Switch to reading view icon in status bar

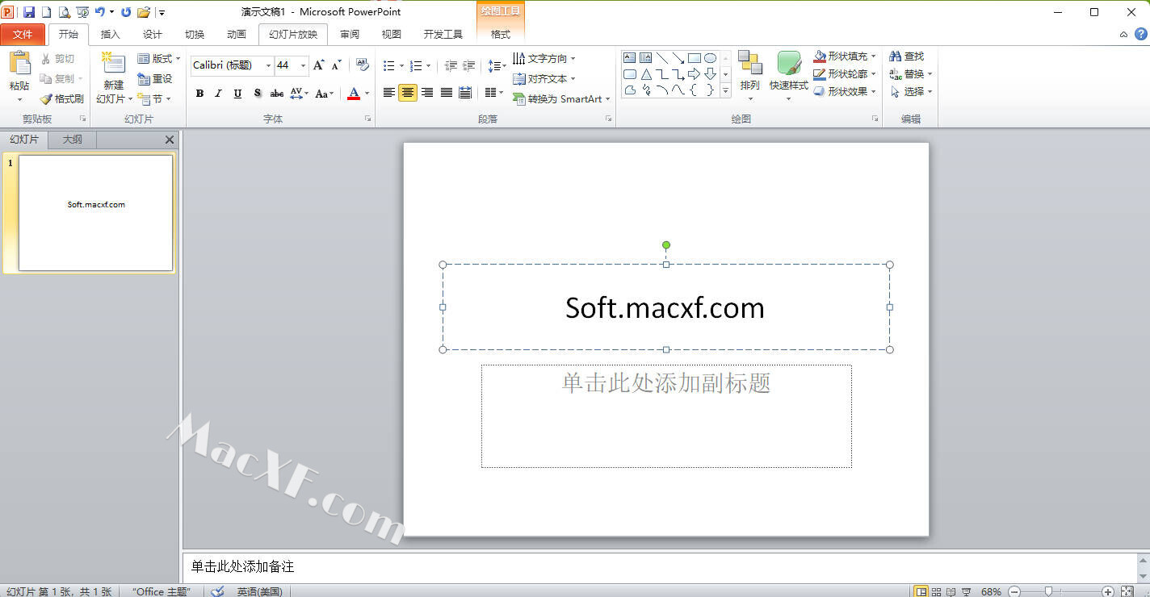click(951, 591)
